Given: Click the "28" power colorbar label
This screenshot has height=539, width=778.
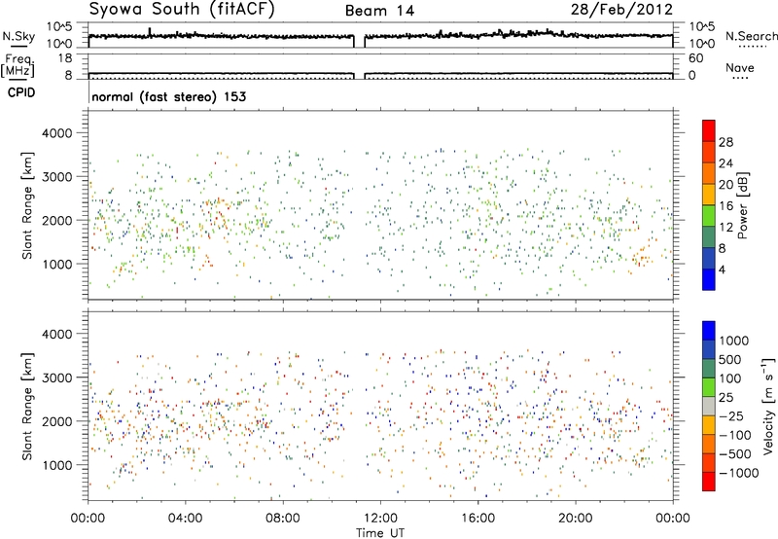Looking at the screenshot, I should click(x=725, y=142).
